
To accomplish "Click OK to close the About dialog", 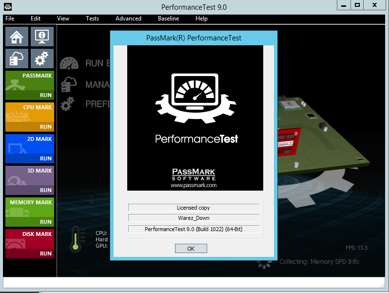I will coord(191,249).
